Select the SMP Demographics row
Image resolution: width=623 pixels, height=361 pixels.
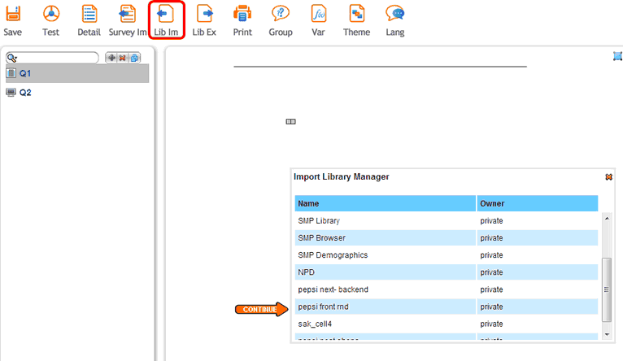pyautogui.click(x=447, y=255)
